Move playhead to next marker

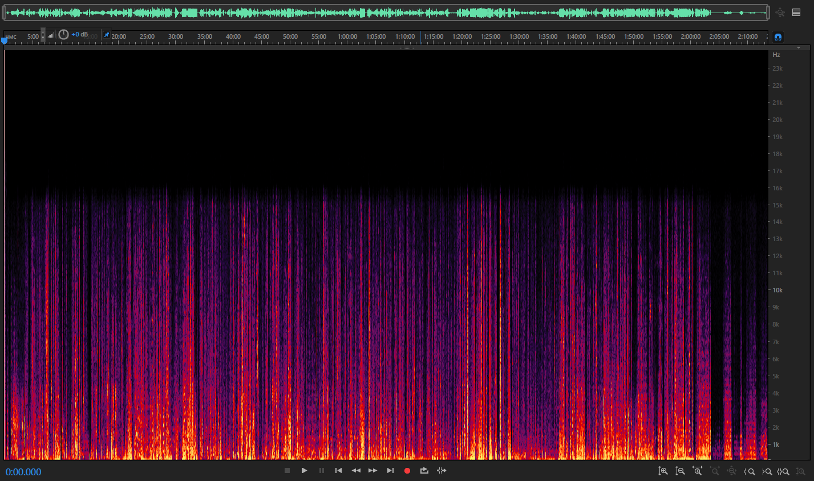click(x=390, y=471)
